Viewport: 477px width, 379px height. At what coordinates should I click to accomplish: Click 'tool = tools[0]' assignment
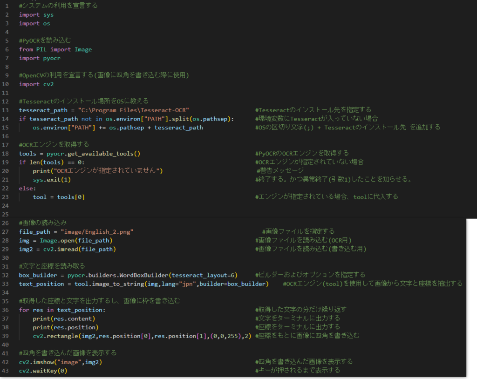[59, 197]
